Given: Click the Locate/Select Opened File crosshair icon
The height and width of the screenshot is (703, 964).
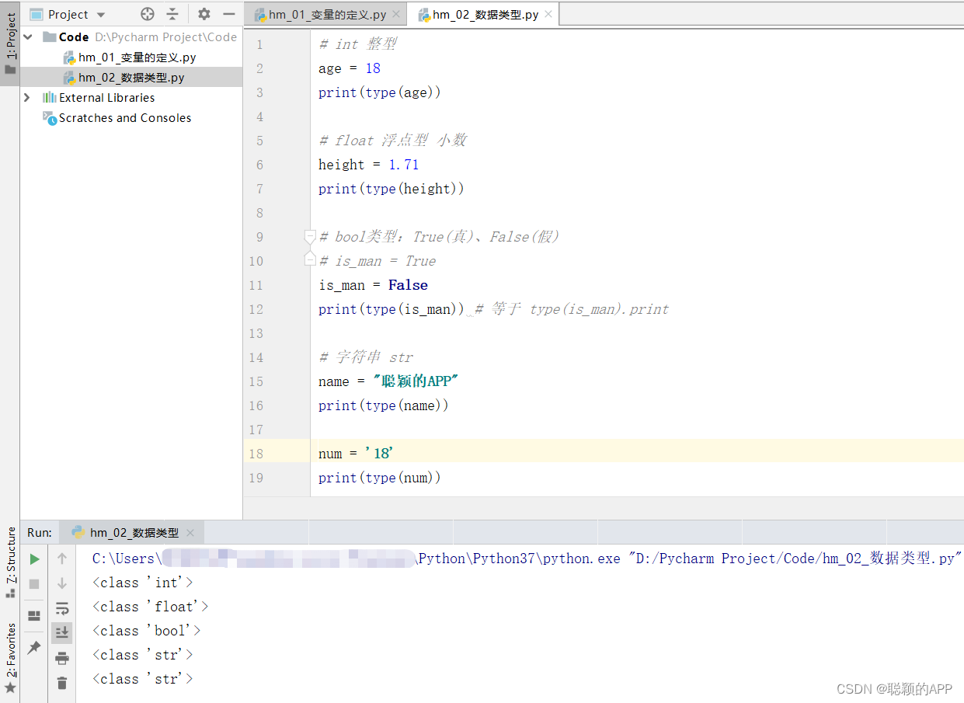Looking at the screenshot, I should point(148,14).
